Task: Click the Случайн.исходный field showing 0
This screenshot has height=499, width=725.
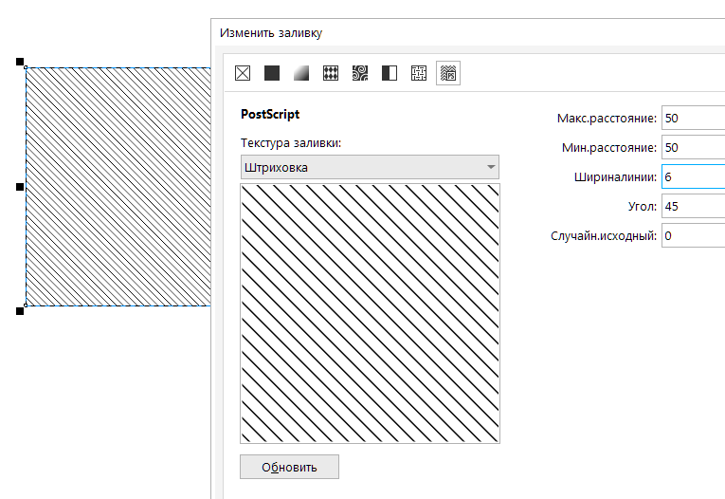Action: point(693,235)
